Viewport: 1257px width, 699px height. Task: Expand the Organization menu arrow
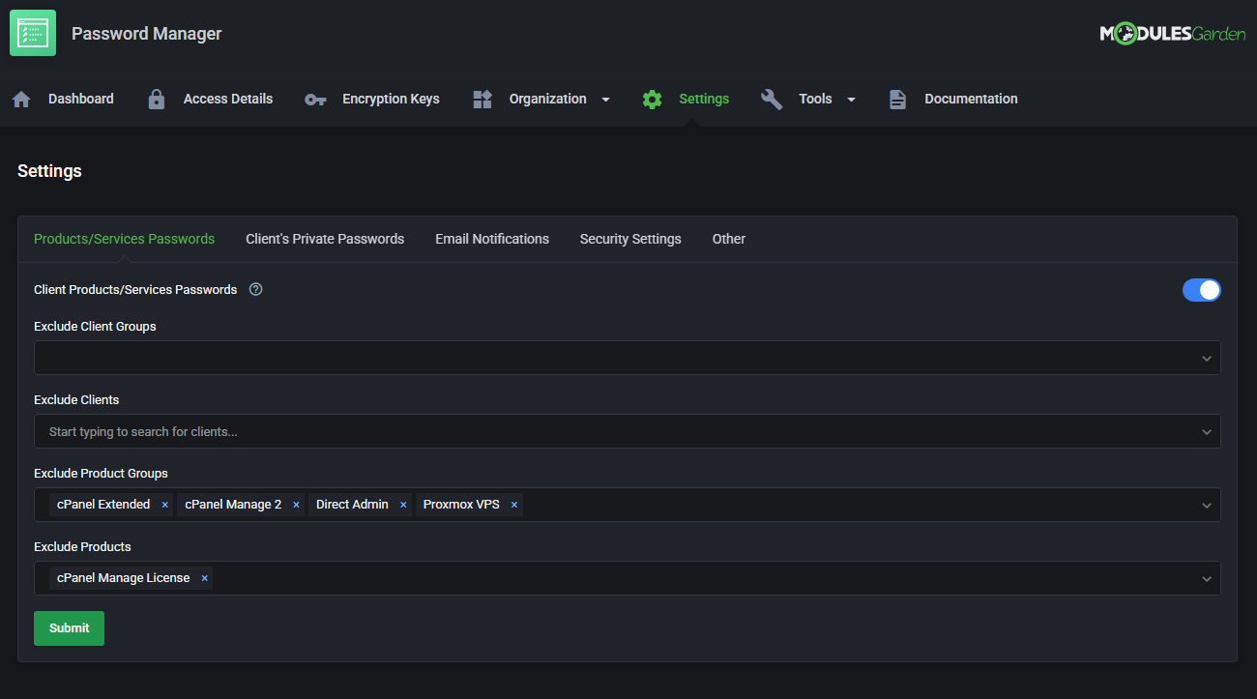(x=605, y=100)
